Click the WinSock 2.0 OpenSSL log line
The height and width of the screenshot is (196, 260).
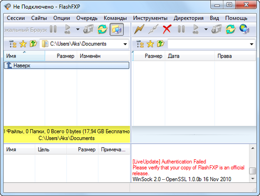(182, 179)
